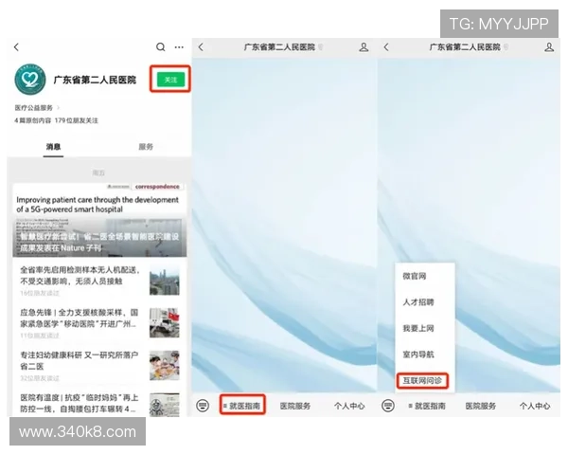Image resolution: width=568 pixels, height=455 pixels.
Task: Tap back arrow on hospital profile page
Action: coord(16,47)
